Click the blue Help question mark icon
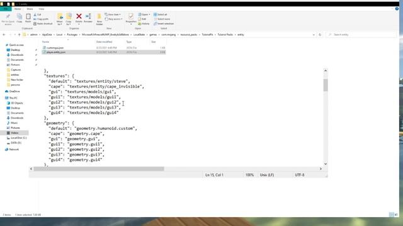Viewport: 403px width, 226px height. (x=397, y=9)
